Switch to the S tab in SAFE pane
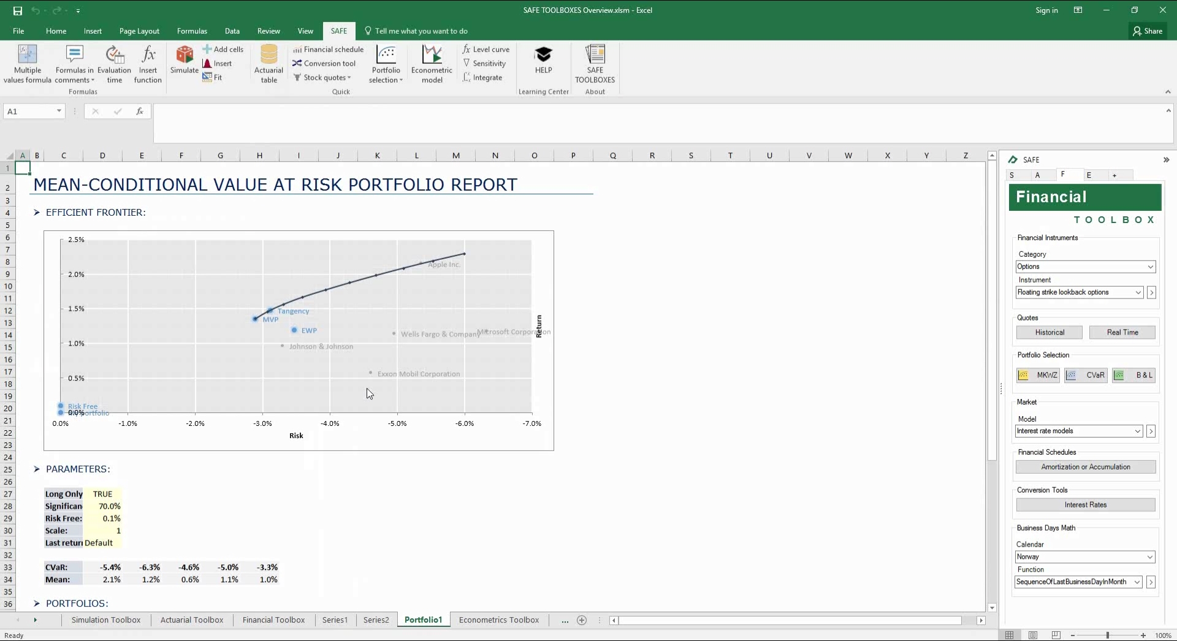 [x=1011, y=175]
